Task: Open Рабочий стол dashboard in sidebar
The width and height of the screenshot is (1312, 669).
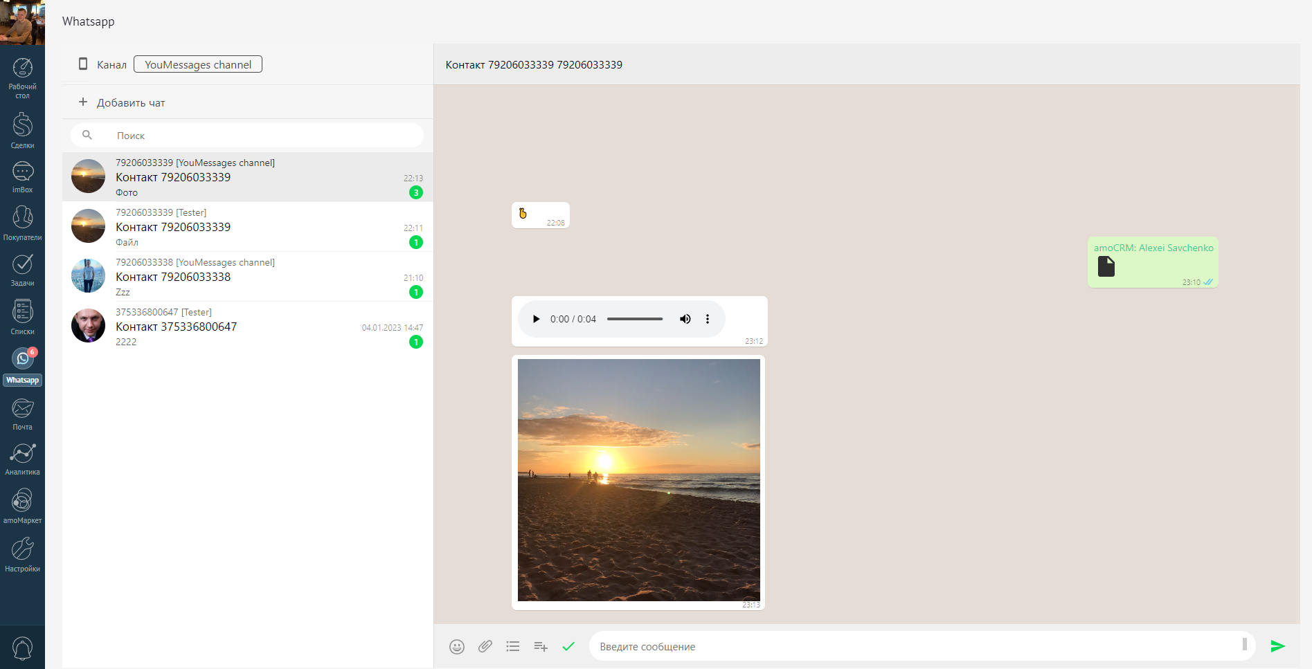Action: pos(22,77)
